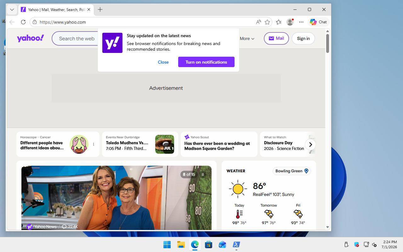Open the browser profile menu
Viewport: 403px width, 252px height.
click(x=290, y=22)
